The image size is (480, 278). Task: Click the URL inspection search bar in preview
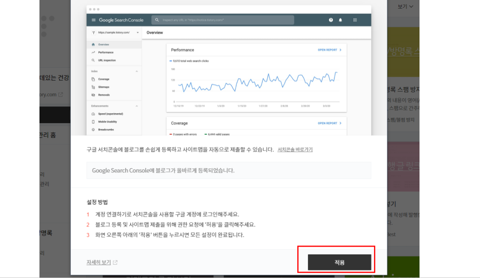(223, 20)
